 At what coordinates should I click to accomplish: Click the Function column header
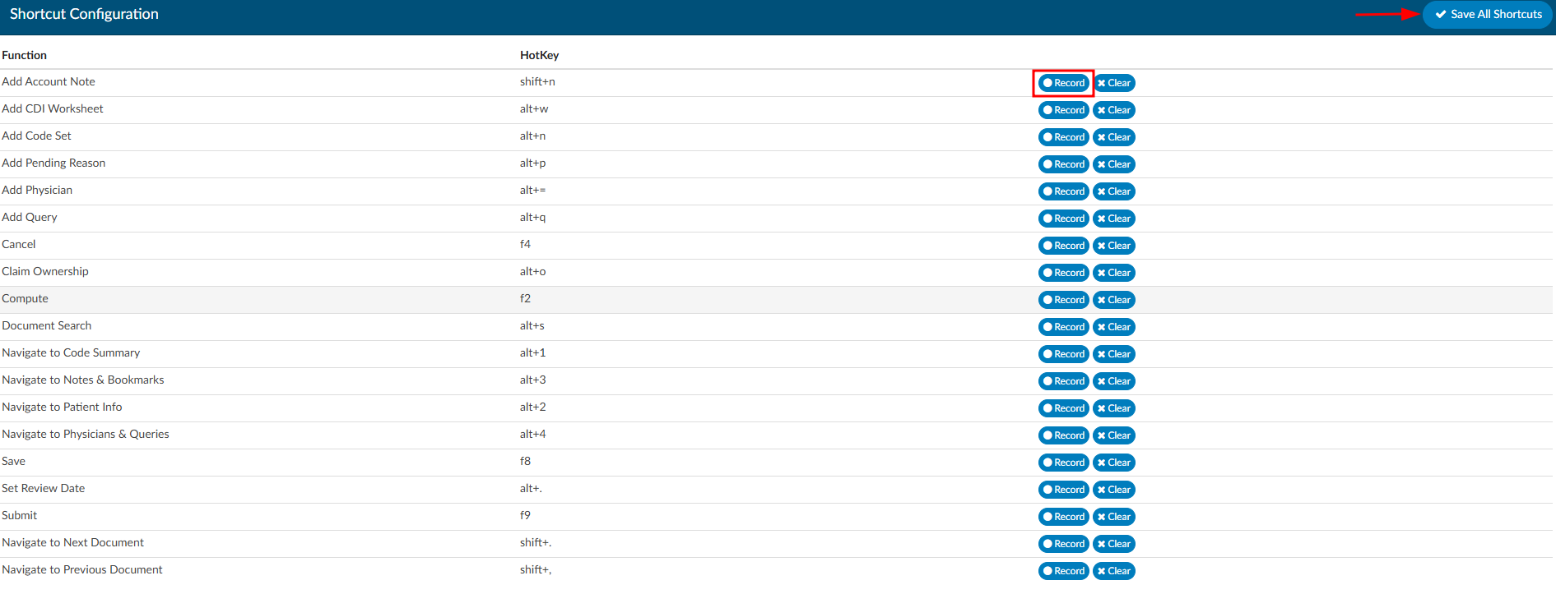coord(24,55)
